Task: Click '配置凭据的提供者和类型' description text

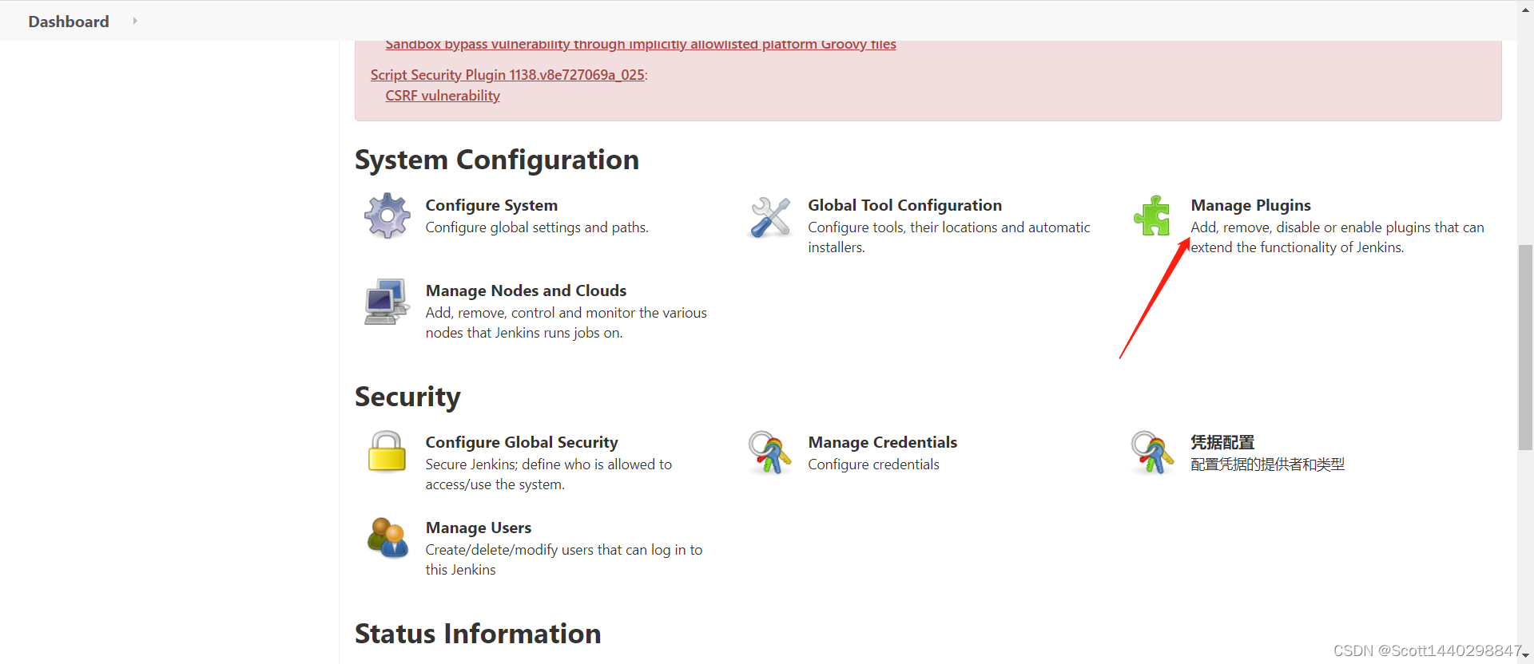Action: coord(1267,464)
